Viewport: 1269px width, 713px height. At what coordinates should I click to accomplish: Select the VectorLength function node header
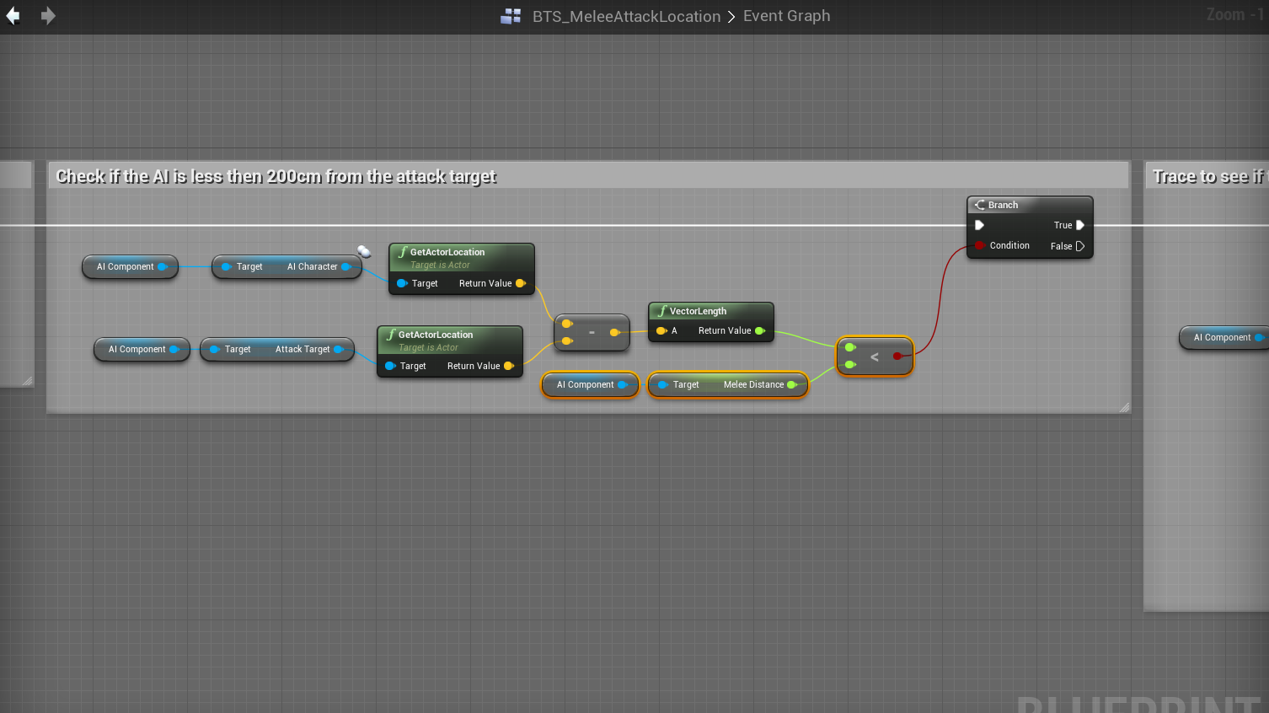(698, 311)
